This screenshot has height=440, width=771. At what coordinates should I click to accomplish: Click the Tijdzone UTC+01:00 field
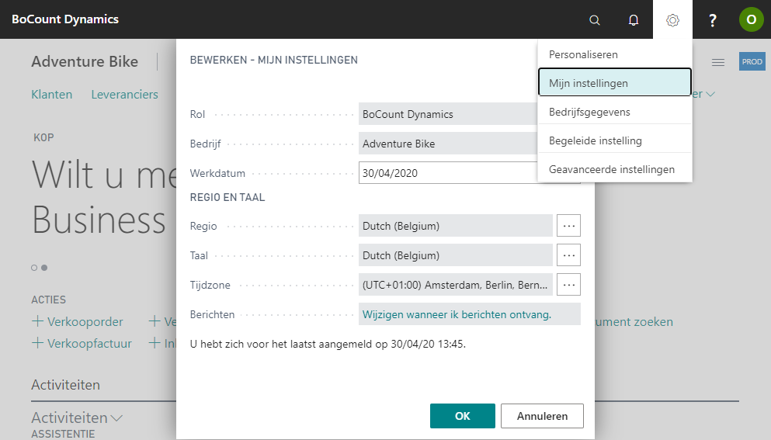point(455,285)
